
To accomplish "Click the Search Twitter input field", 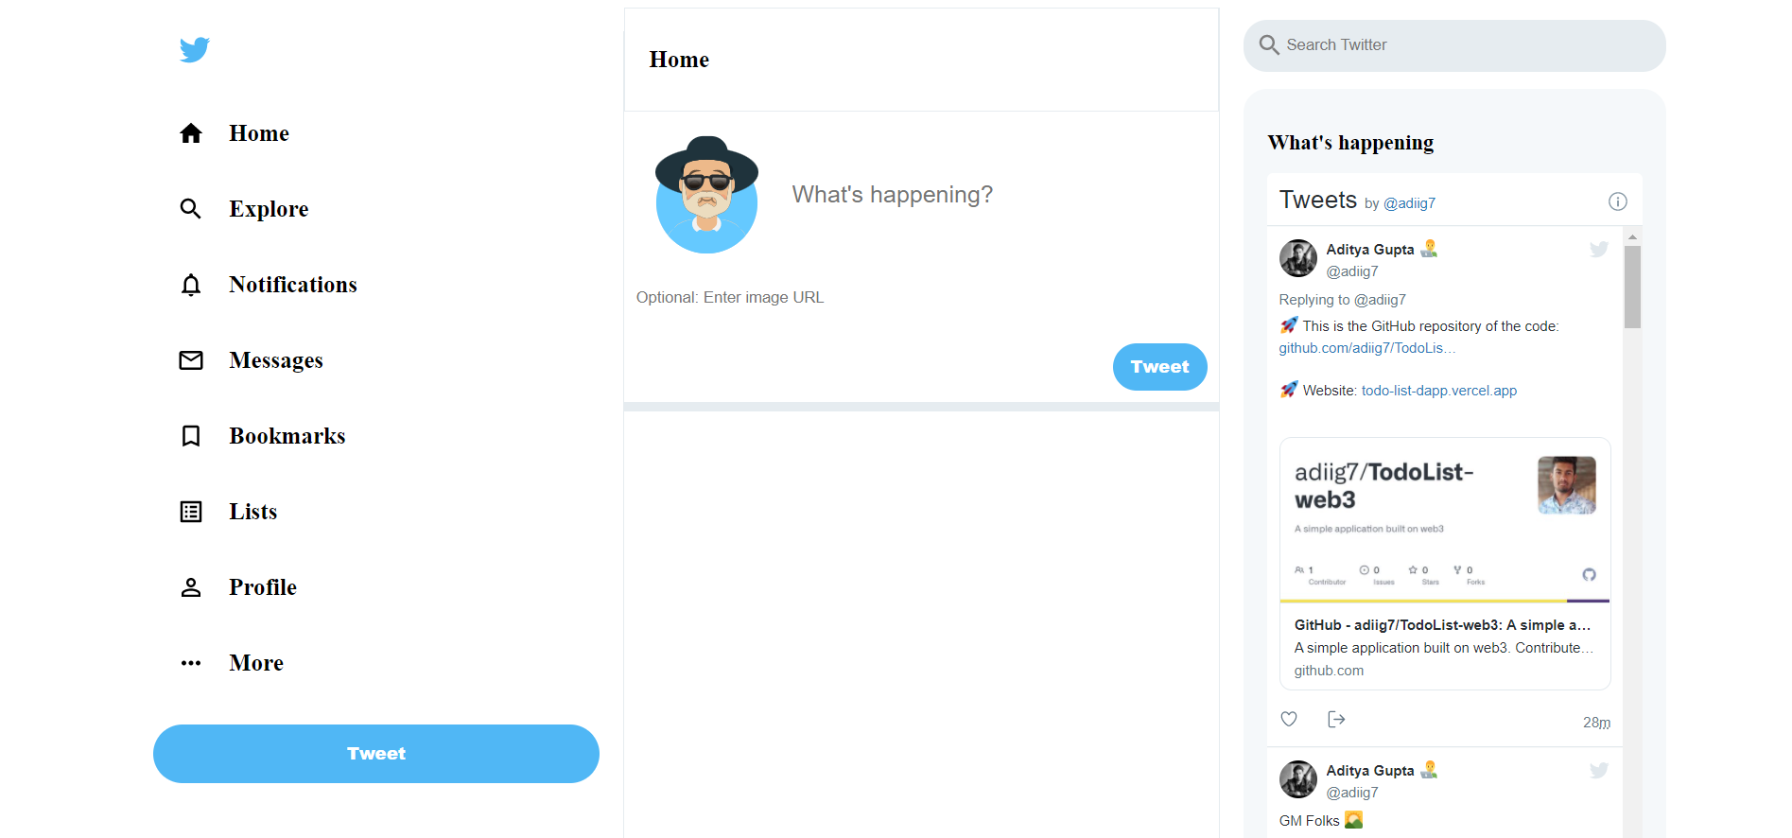I will click(x=1453, y=44).
